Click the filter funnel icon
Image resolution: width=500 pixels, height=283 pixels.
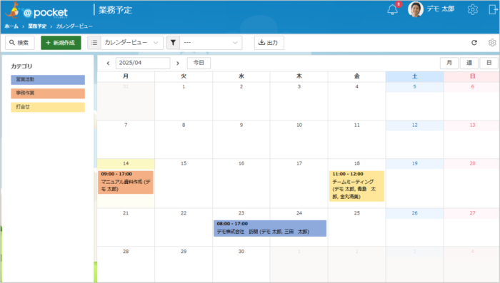coord(173,43)
